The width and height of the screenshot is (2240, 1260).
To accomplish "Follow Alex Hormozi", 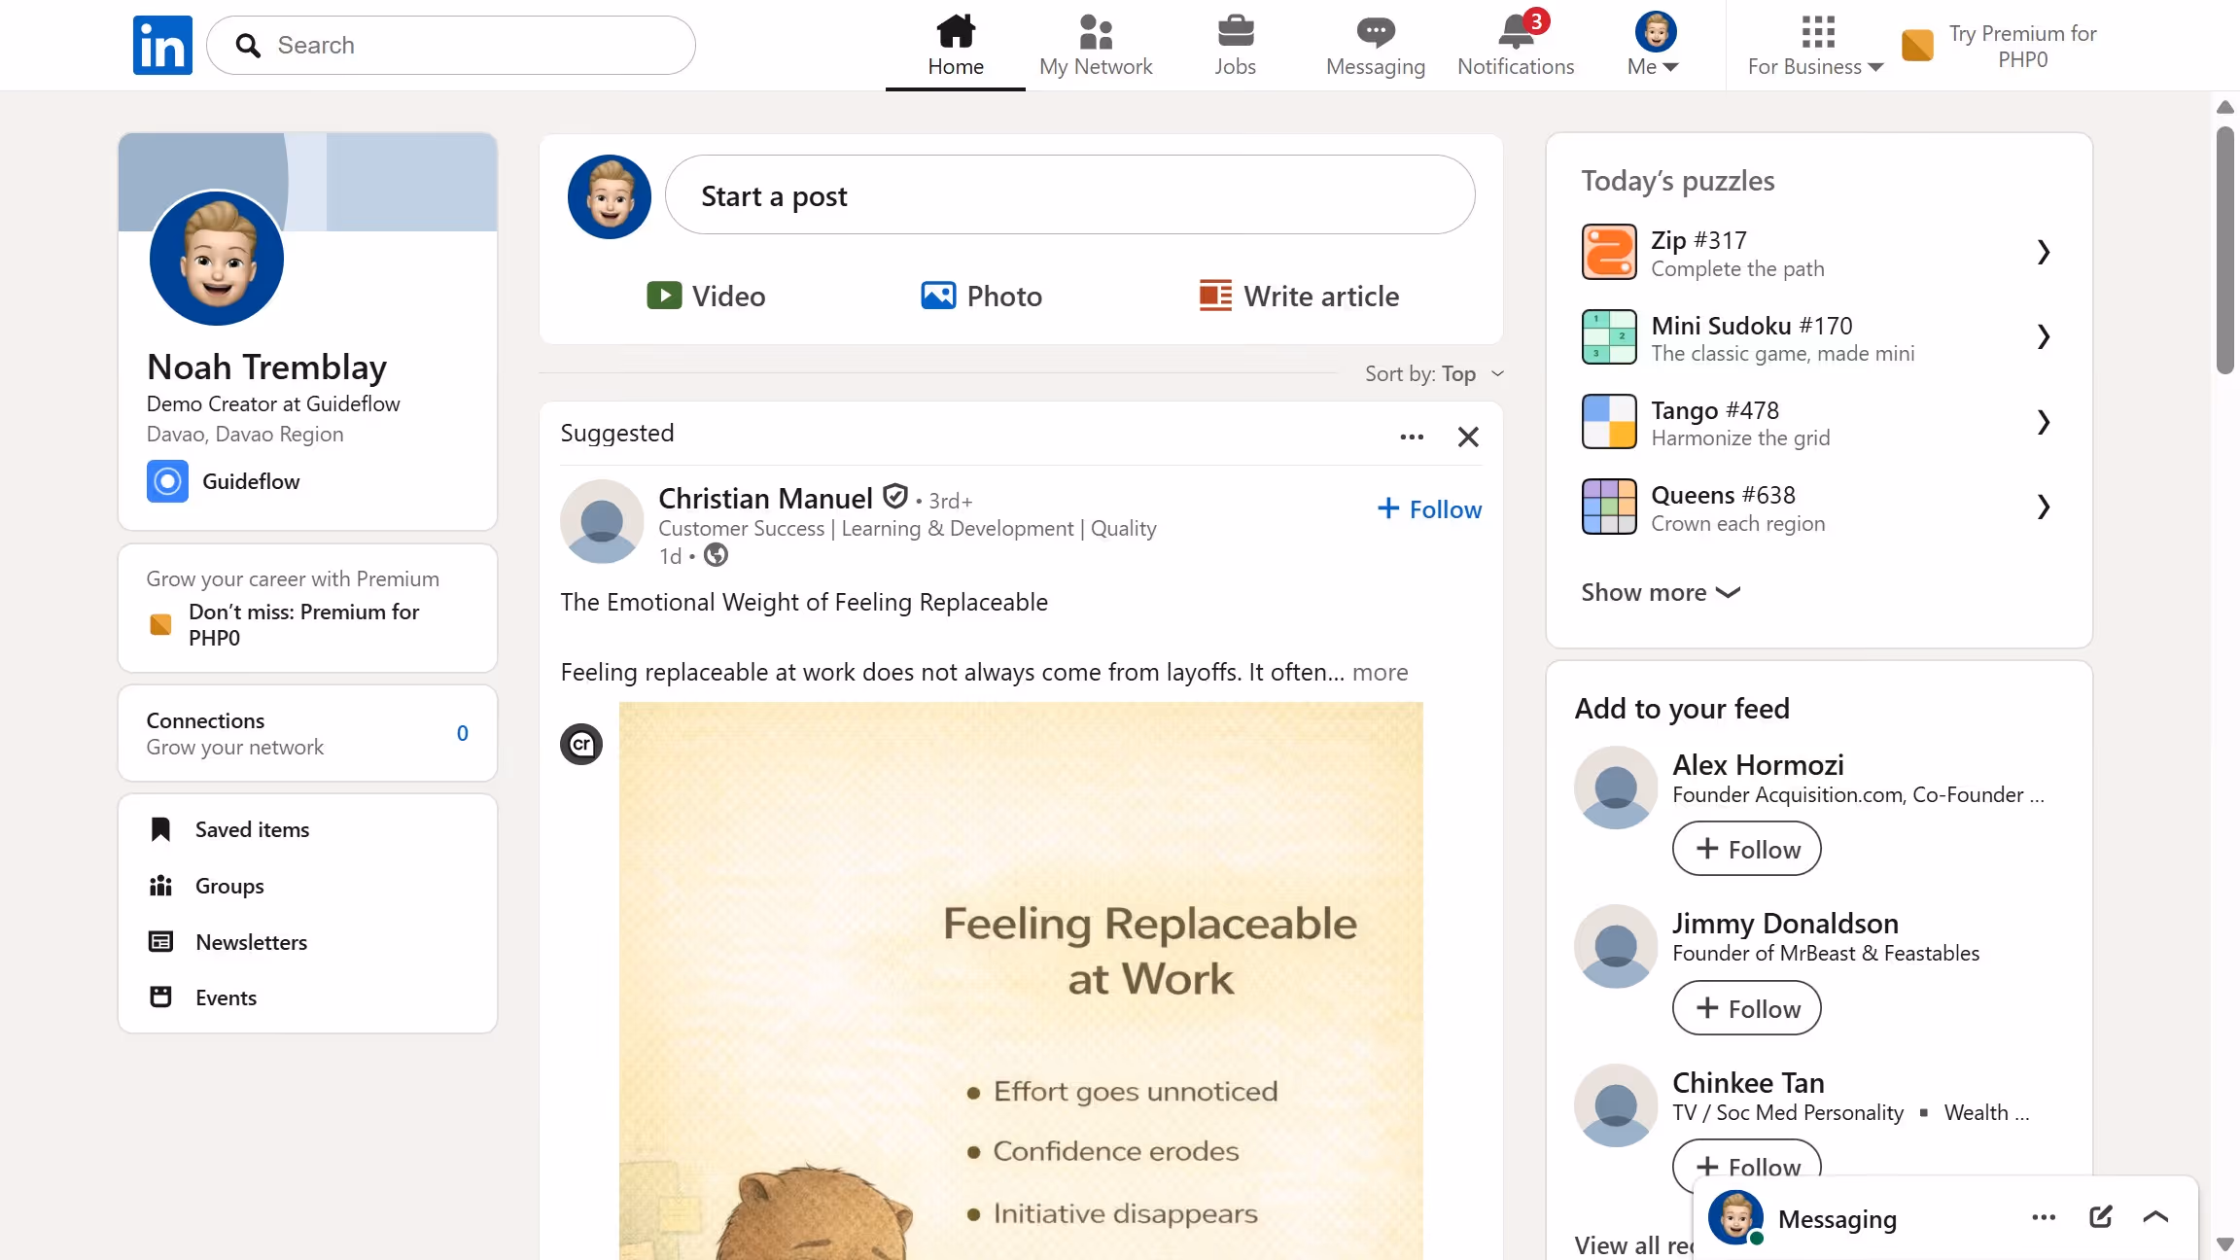I will click(x=1746, y=849).
